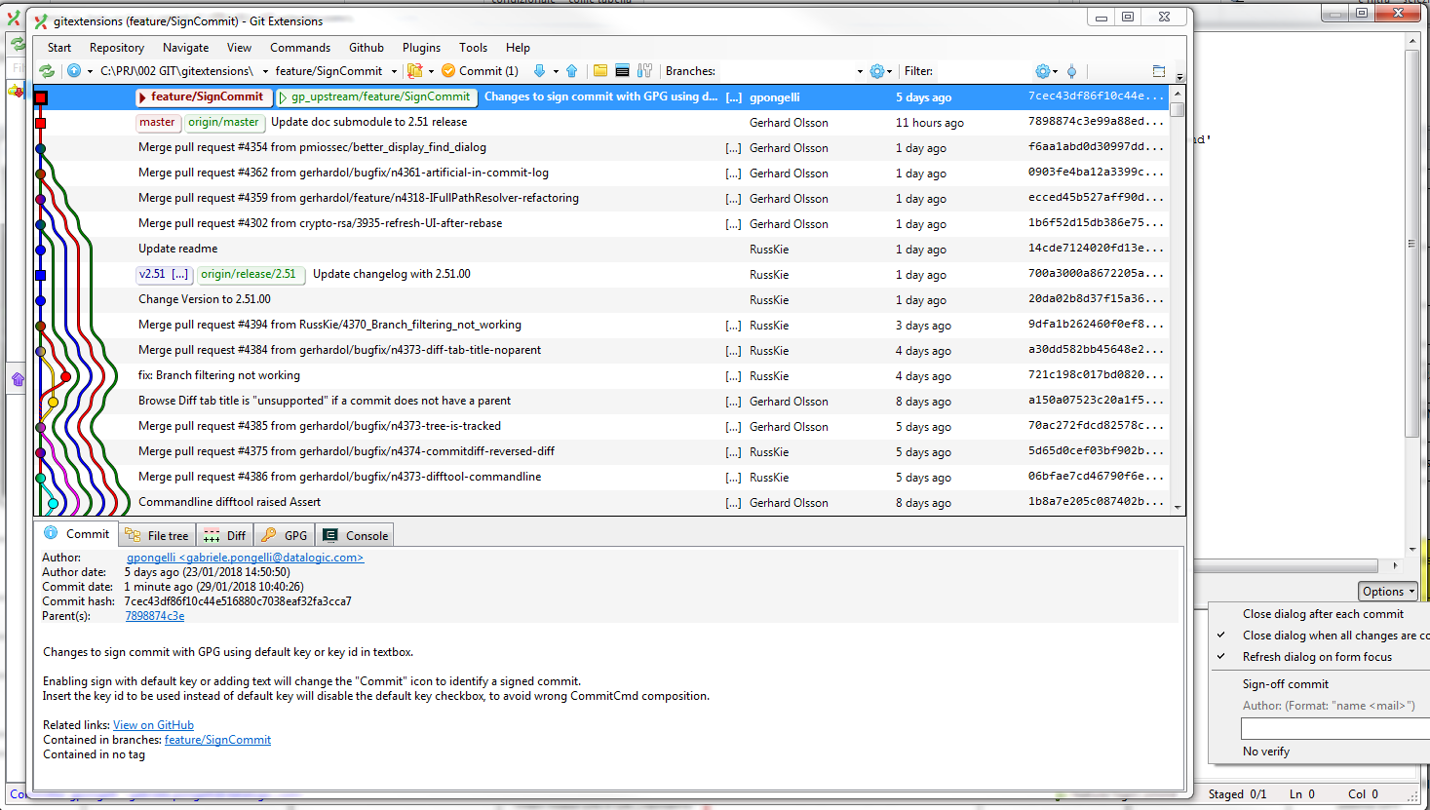The image size is (1430, 810).
Task: Open the Options dropdown menu
Action: point(1387,591)
